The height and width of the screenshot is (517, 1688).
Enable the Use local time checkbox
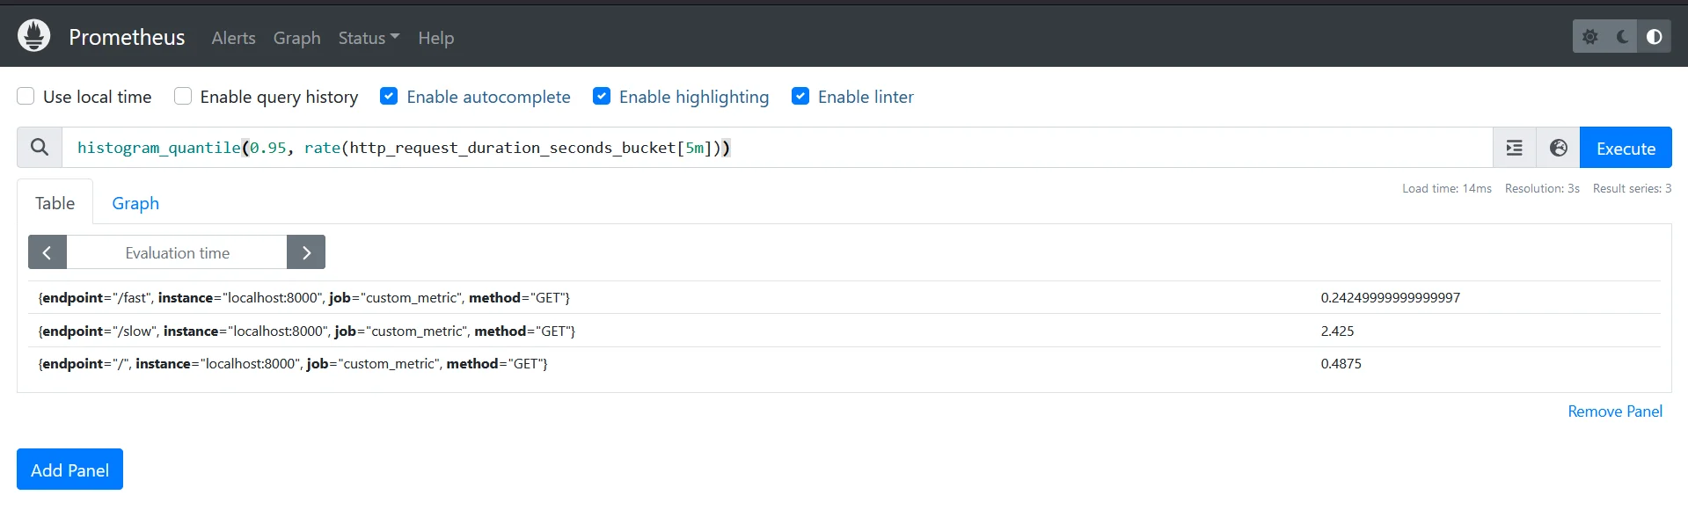point(26,96)
